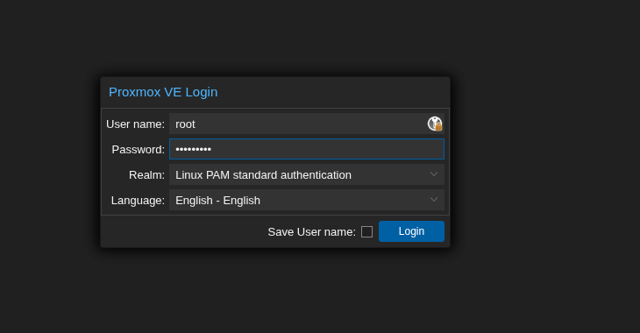Image resolution: width=640 pixels, height=333 pixels.
Task: Click the "Realm:" label text
Action: pos(146,175)
